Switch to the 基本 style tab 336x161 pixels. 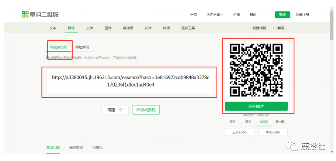tap(233, 122)
